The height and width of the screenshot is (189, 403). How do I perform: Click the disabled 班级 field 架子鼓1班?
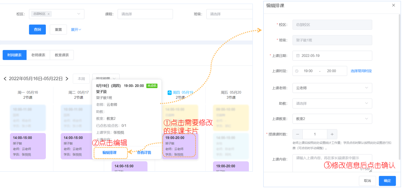click(332, 40)
